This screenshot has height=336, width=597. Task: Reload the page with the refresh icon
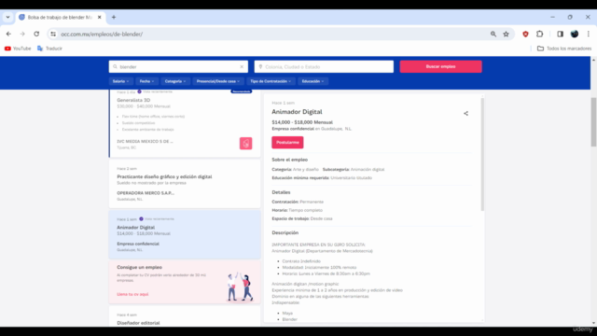click(x=36, y=34)
